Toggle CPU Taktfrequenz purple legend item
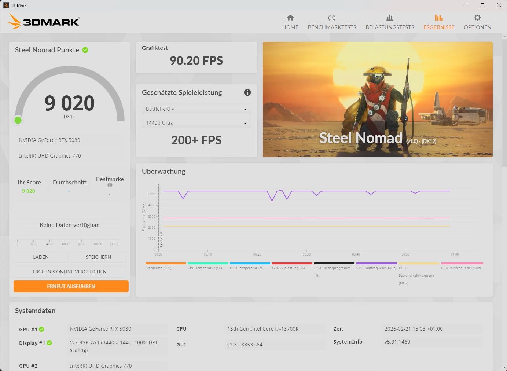 [x=376, y=265]
